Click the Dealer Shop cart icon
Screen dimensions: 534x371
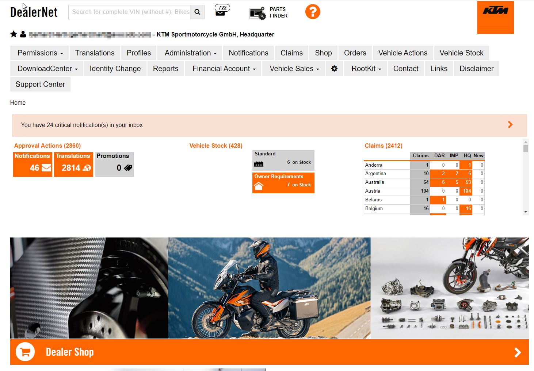[25, 352]
